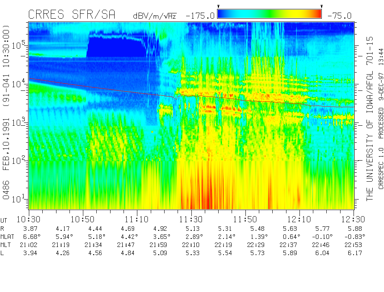Select the dBV/m/√Hz units label
The width and height of the screenshot is (384, 292).
click(x=155, y=16)
